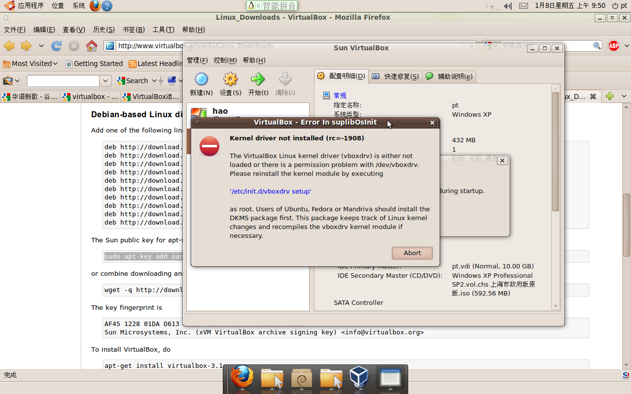Click the Firefox URL address field
Viewport: 631px width, 394px height.
[290, 46]
